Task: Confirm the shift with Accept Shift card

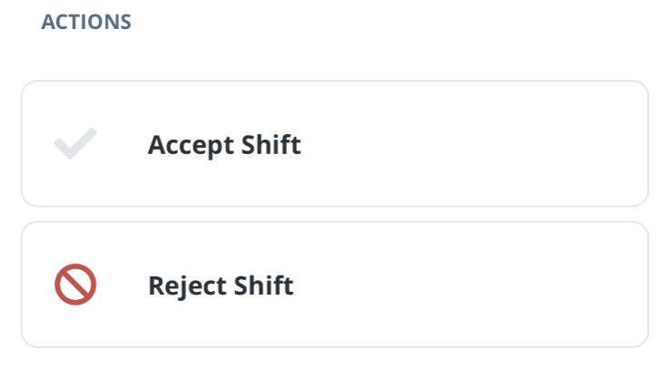Action: click(x=335, y=143)
